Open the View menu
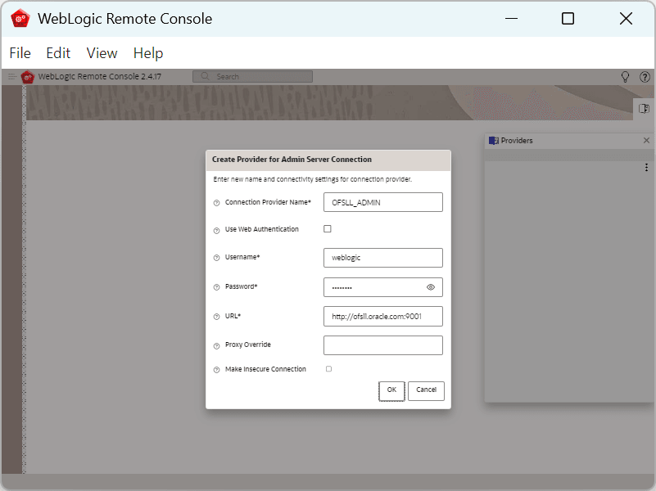Image resolution: width=656 pixels, height=491 pixels. [102, 53]
